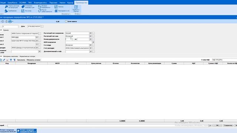Viewport: 237px width, 133px height.
Task: Clear Счет расходов field with X
Action: [x=90, y=48]
